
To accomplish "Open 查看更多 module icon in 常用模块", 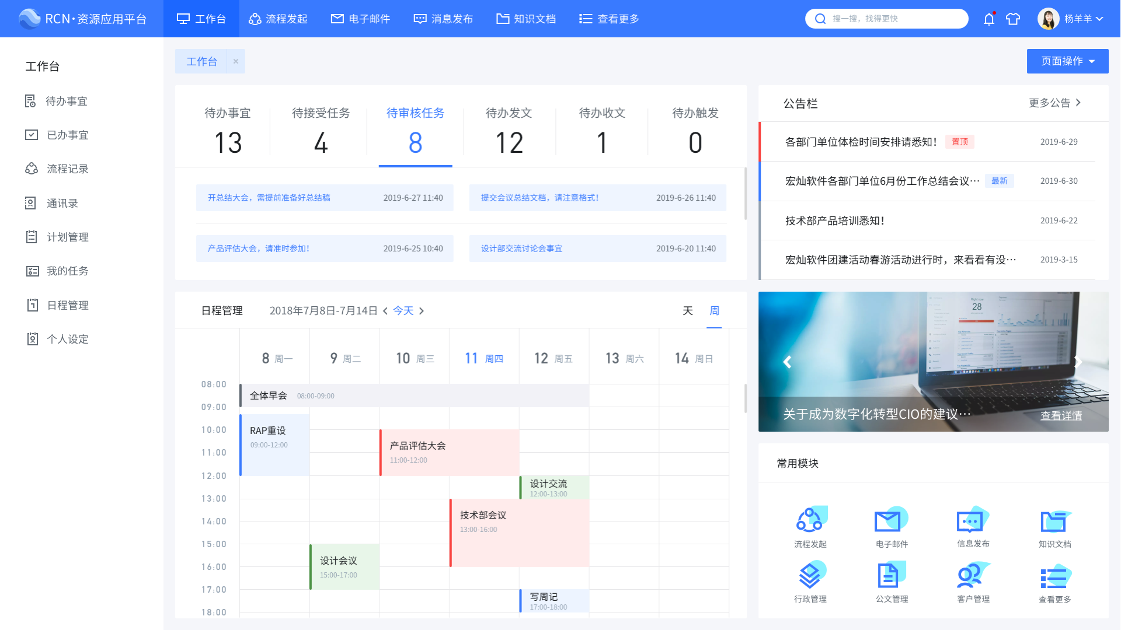I will 1054,577.
